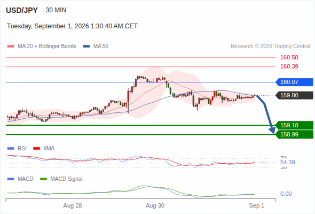Click the MACD blue legend swatch
This screenshot has height=214, width=315.
pos(11,179)
